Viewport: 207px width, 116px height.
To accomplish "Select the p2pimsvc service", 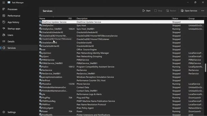I will (x=122, y=53).
